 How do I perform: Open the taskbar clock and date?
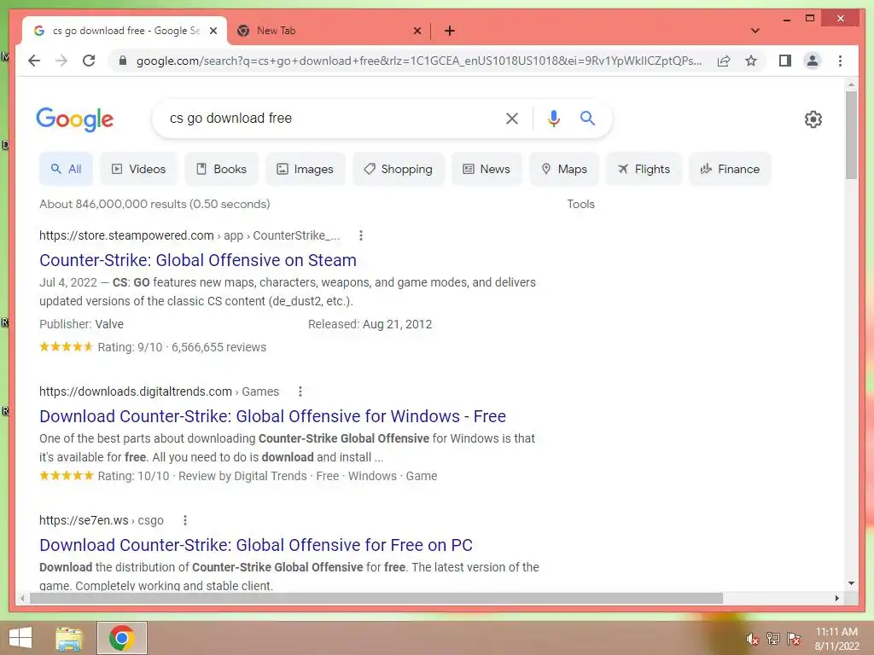pyautogui.click(x=836, y=639)
